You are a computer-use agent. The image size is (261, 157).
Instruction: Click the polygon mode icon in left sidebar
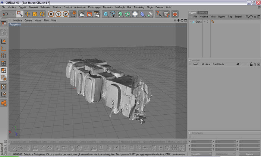tap(4, 71)
